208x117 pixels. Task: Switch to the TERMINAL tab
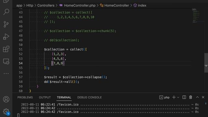pyautogui.click(x=64, y=97)
